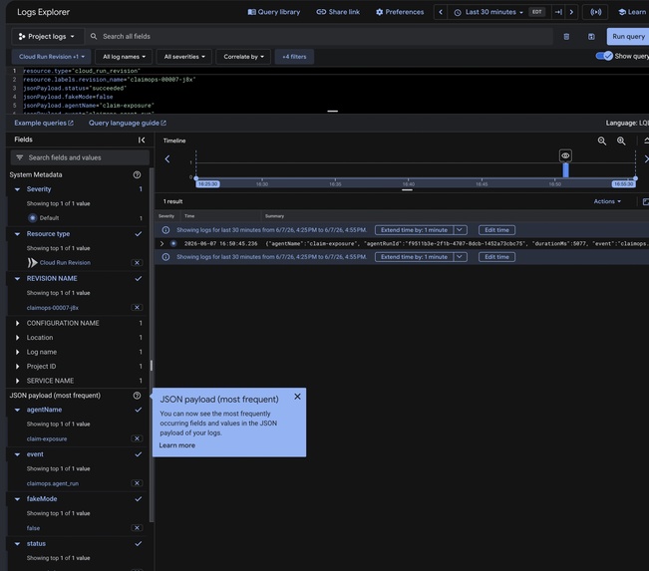The image size is (649, 571).
Task: Toggle Show query switch
Action: pos(604,56)
